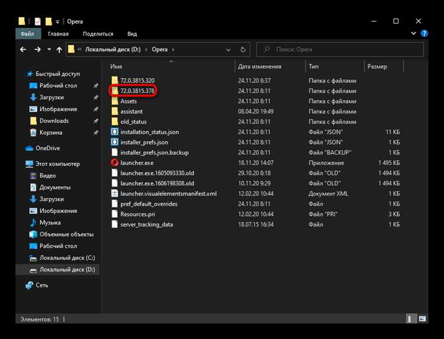Open the recent locations dropdown arrow
The height and width of the screenshot is (339, 444).
point(49,50)
